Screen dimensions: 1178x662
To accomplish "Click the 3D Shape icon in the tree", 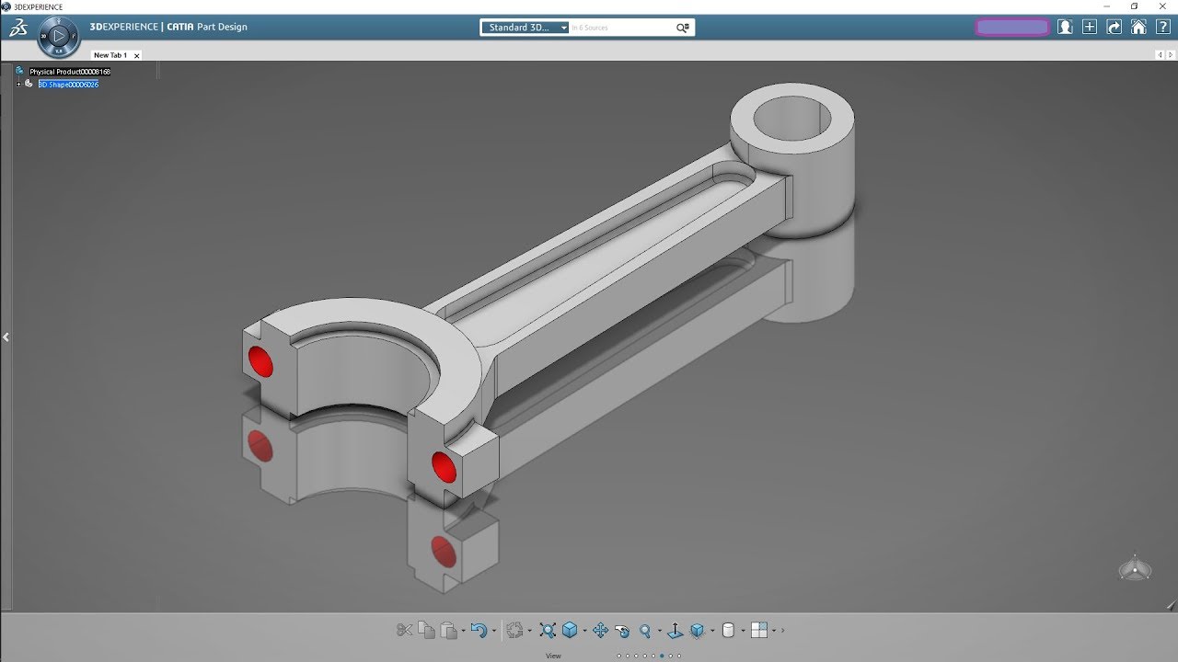I will (x=29, y=84).
